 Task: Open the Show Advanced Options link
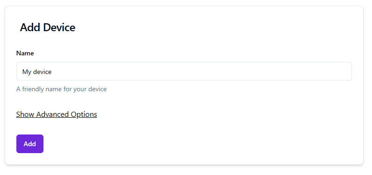pos(57,114)
